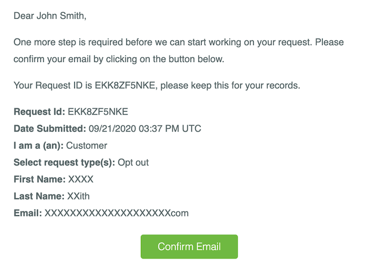Click the Select request type(s) label
The width and height of the screenshot is (380, 269).
pyautogui.click(x=64, y=163)
